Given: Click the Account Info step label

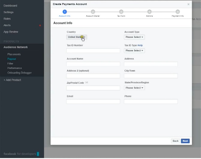Looking at the screenshot, I should [x=64, y=16].
